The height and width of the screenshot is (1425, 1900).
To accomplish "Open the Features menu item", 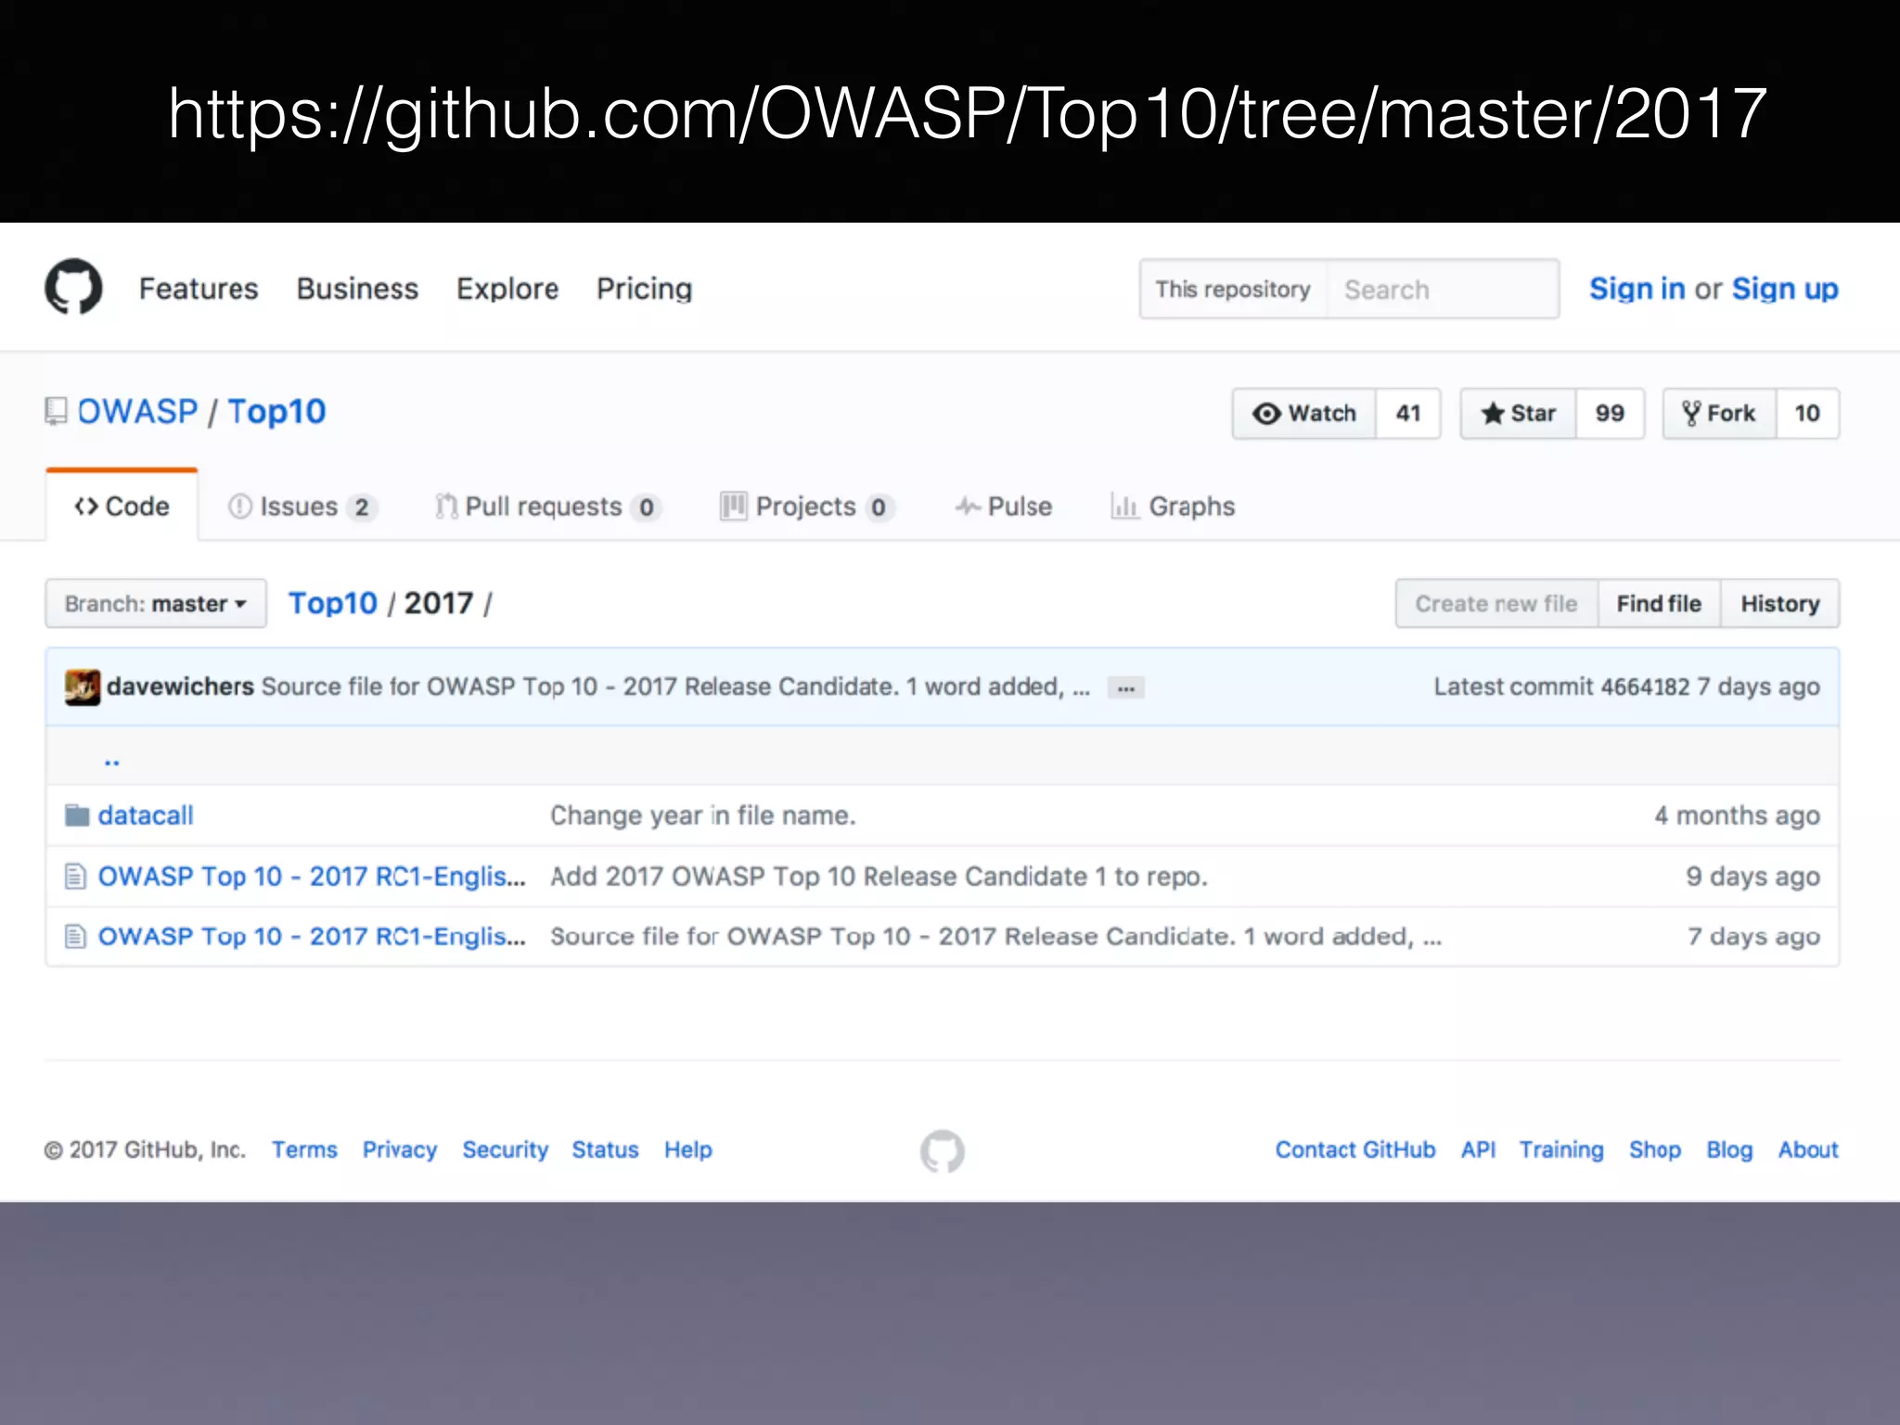I will [199, 289].
